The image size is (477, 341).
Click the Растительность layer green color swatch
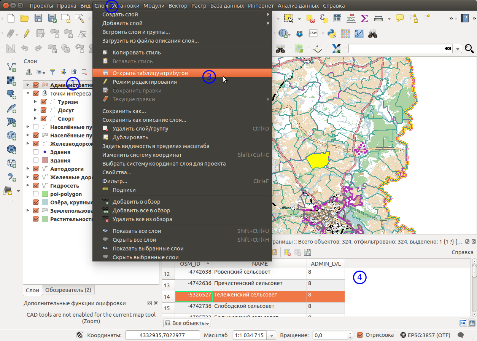point(45,219)
